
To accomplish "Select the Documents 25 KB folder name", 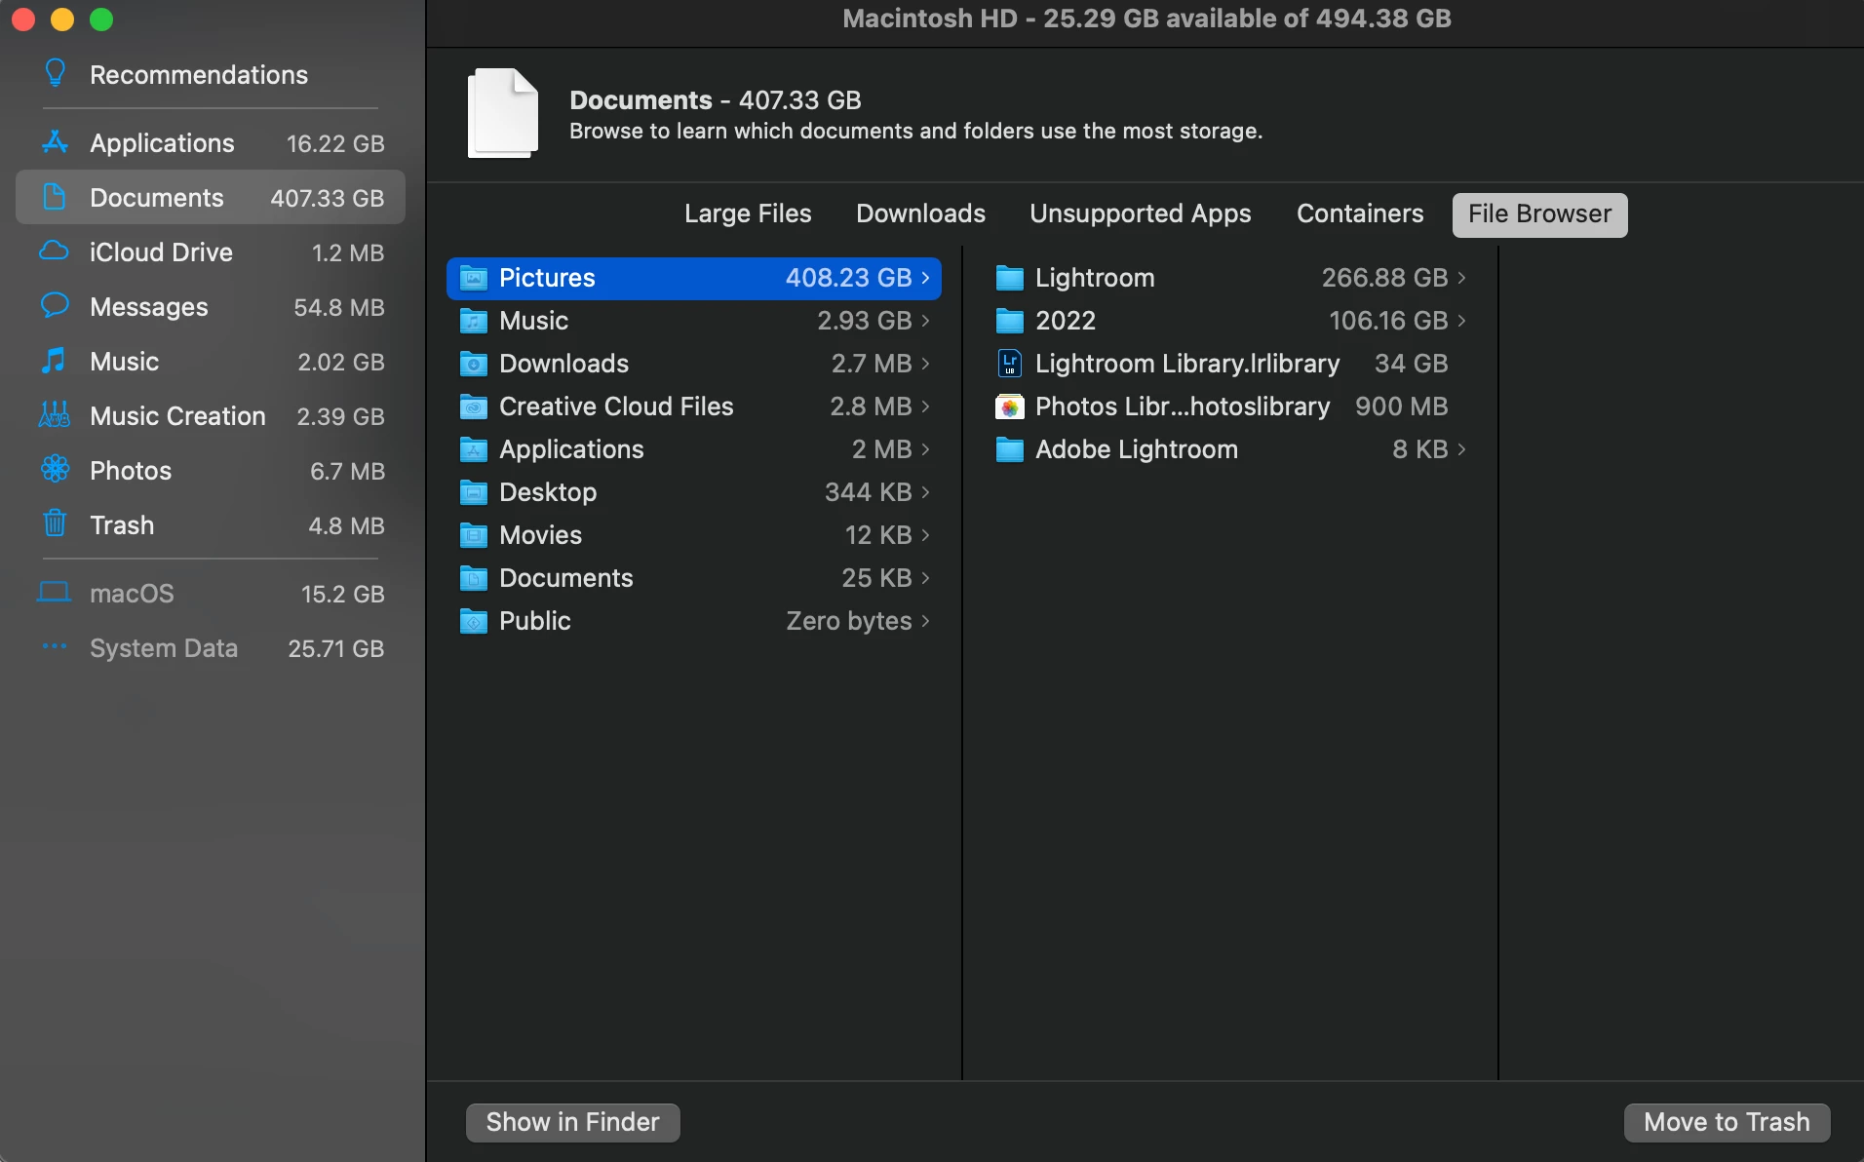I will point(566,578).
